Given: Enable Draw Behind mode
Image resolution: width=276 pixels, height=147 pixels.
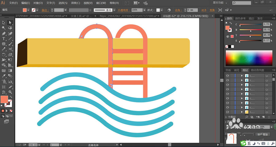Looking at the screenshot, I should pyautogui.click(x=7, y=116).
